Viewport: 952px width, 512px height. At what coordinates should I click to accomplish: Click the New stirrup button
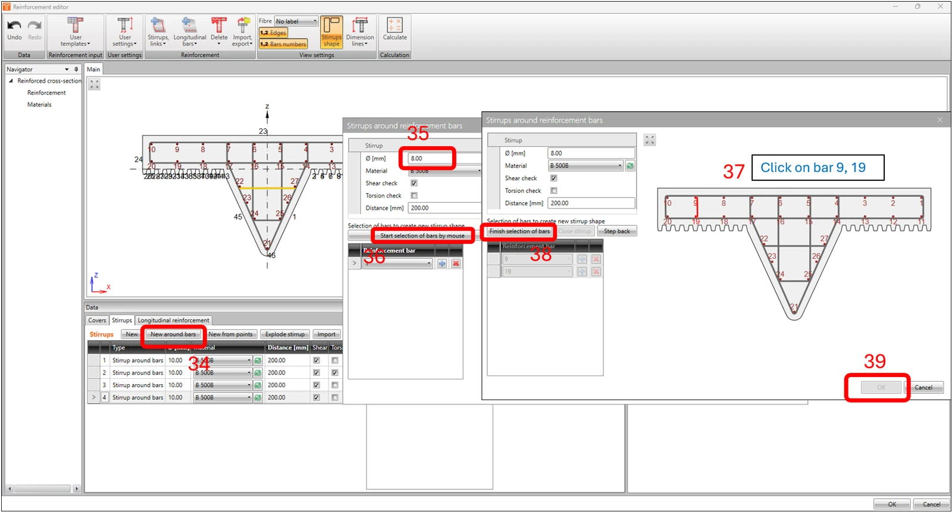pyautogui.click(x=131, y=334)
